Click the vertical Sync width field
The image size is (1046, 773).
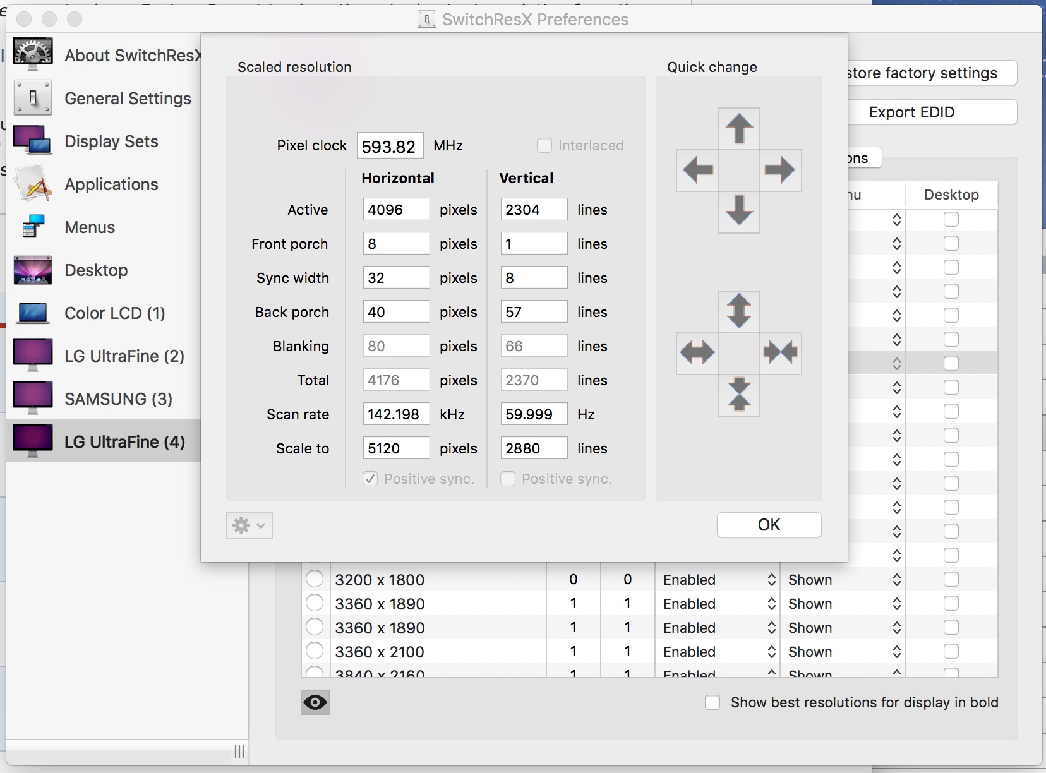(x=534, y=277)
